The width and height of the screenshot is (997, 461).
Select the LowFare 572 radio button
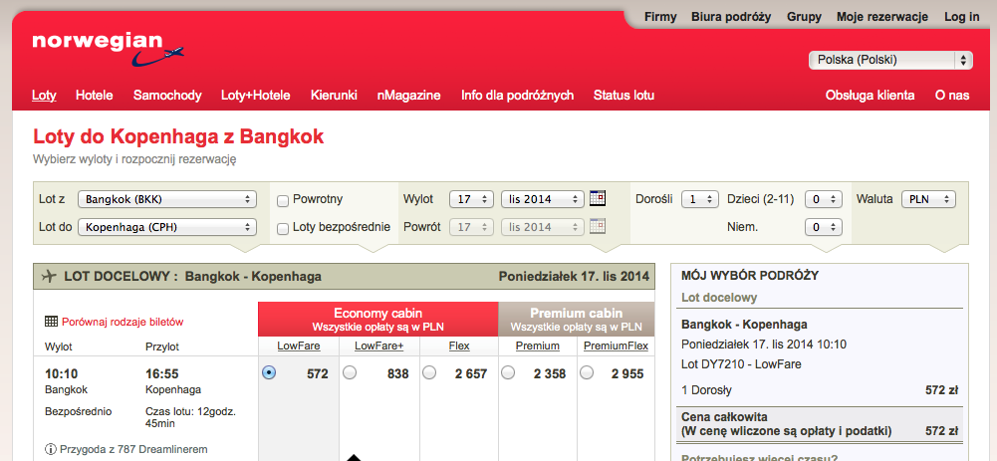[269, 373]
